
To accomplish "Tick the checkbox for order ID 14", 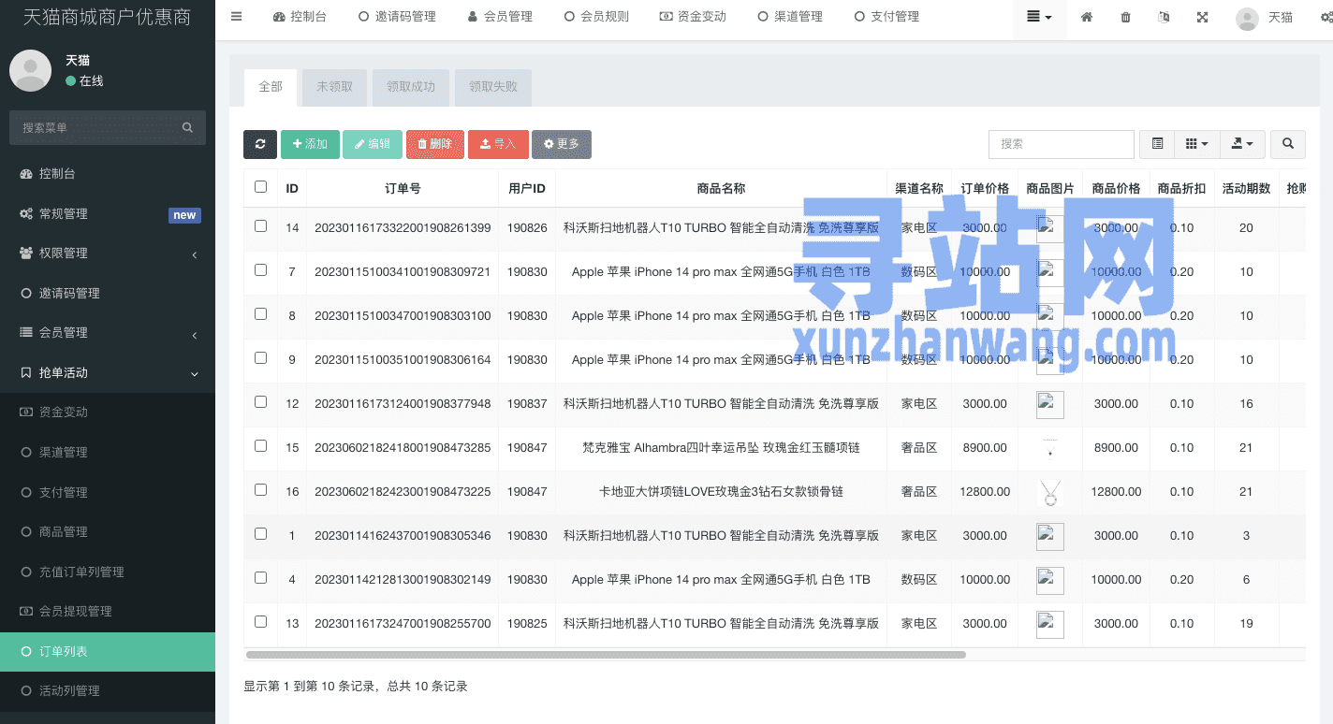I will (x=260, y=226).
